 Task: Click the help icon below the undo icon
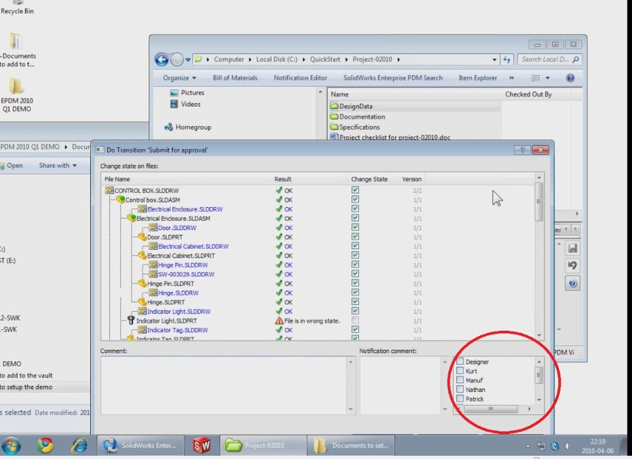coord(572,283)
